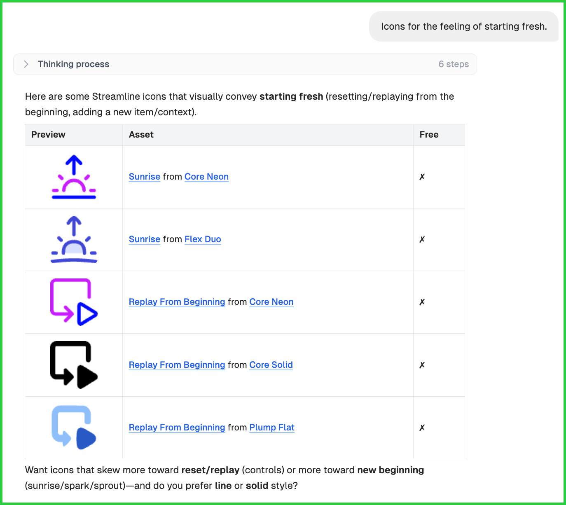This screenshot has height=505, width=566.
Task: Open Replay From Beginning link for Core Neon
Action: (177, 302)
